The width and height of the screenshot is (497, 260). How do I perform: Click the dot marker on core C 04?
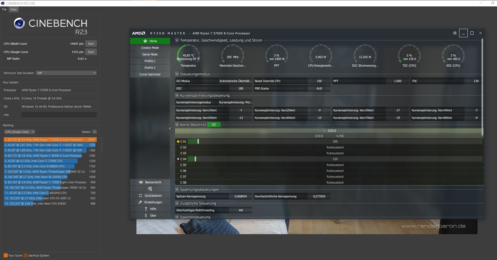pos(178,159)
